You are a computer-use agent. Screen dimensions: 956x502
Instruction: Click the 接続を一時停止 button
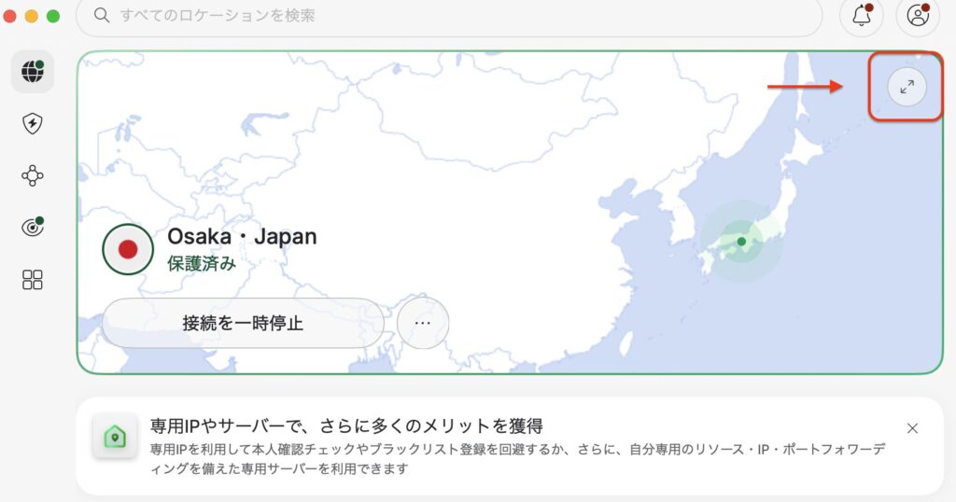pos(243,323)
